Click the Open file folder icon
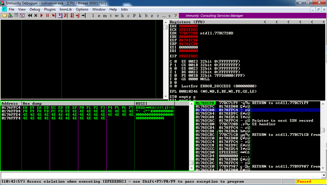This screenshot has height=185, width=327. click(4, 16)
